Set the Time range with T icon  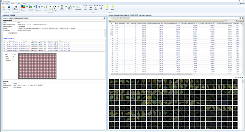(85, 7)
